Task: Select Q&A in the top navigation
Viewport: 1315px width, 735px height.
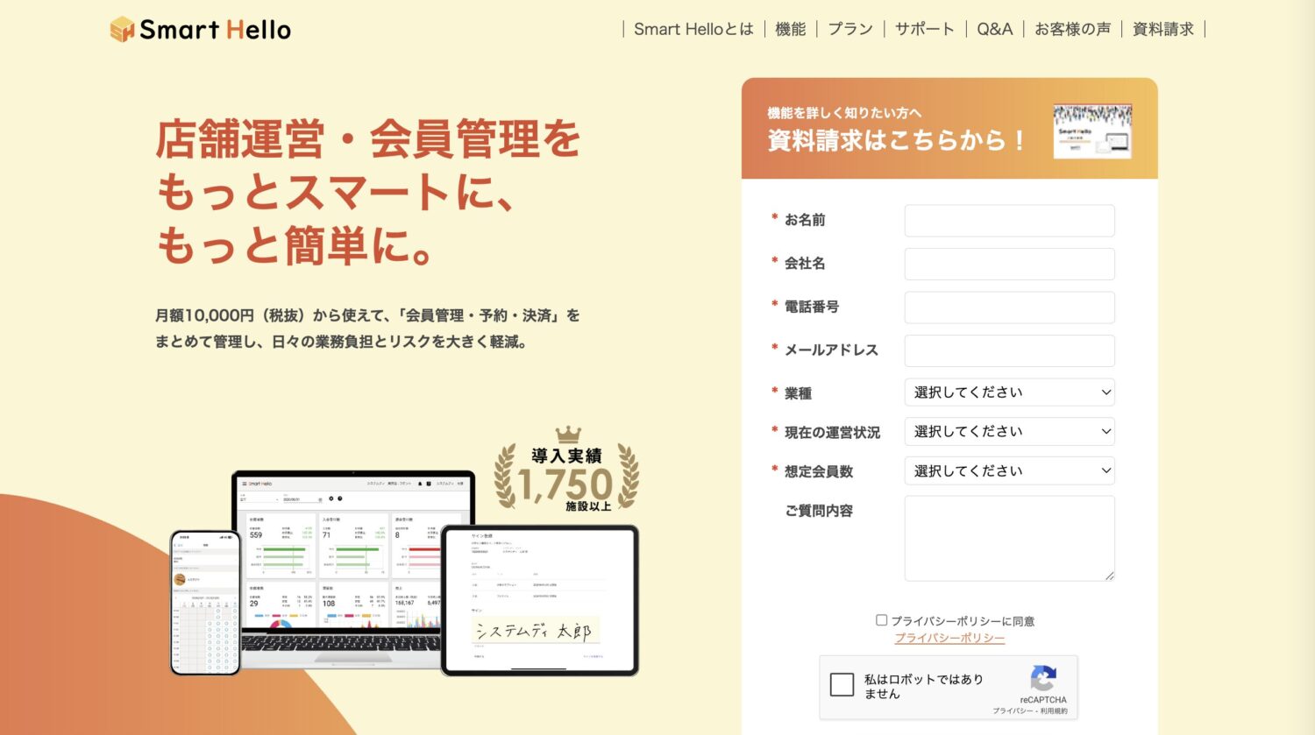Action: [994, 29]
